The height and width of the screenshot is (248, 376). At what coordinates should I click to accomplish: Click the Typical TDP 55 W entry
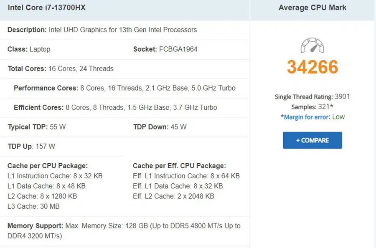click(x=37, y=127)
